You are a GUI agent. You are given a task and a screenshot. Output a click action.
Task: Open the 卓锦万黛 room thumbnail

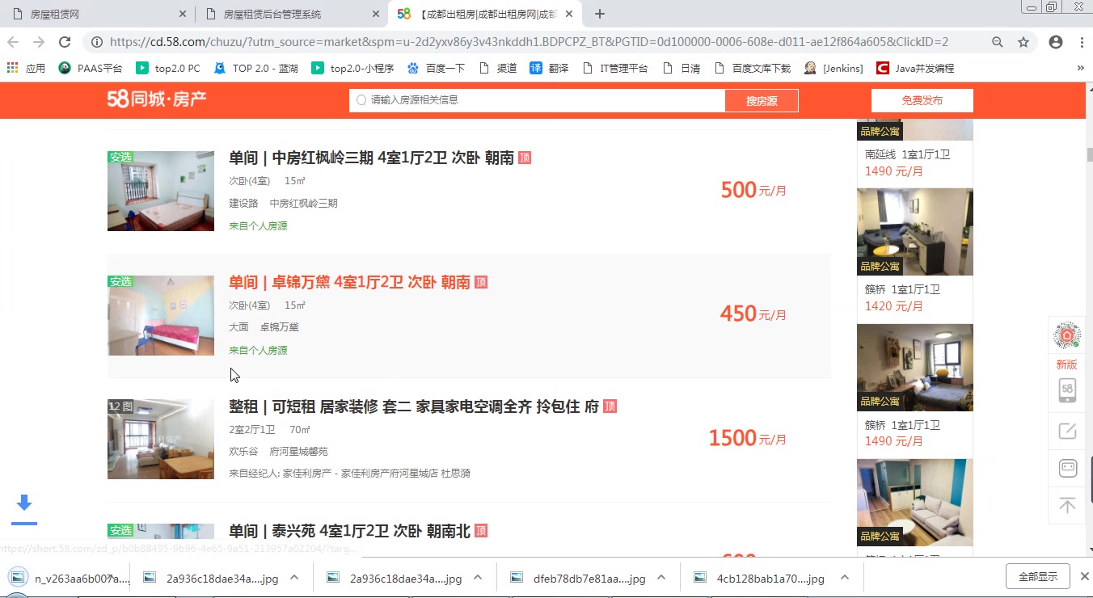click(x=161, y=315)
